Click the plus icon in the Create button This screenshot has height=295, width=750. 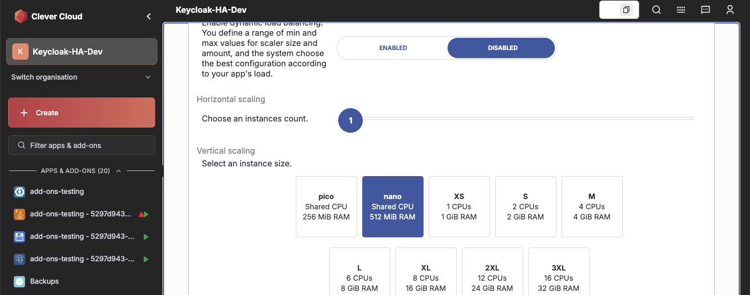point(24,113)
